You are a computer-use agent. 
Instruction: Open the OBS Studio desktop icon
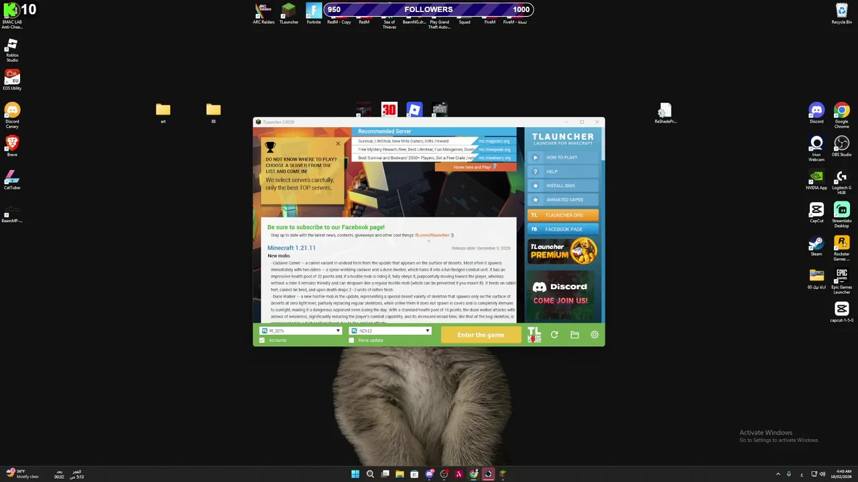(x=842, y=146)
